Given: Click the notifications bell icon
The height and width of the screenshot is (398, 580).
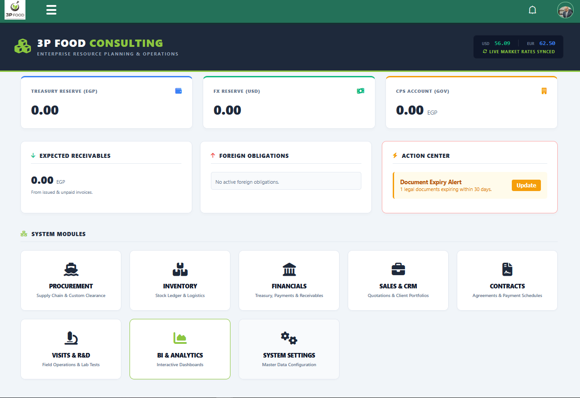Looking at the screenshot, I should pos(533,10).
